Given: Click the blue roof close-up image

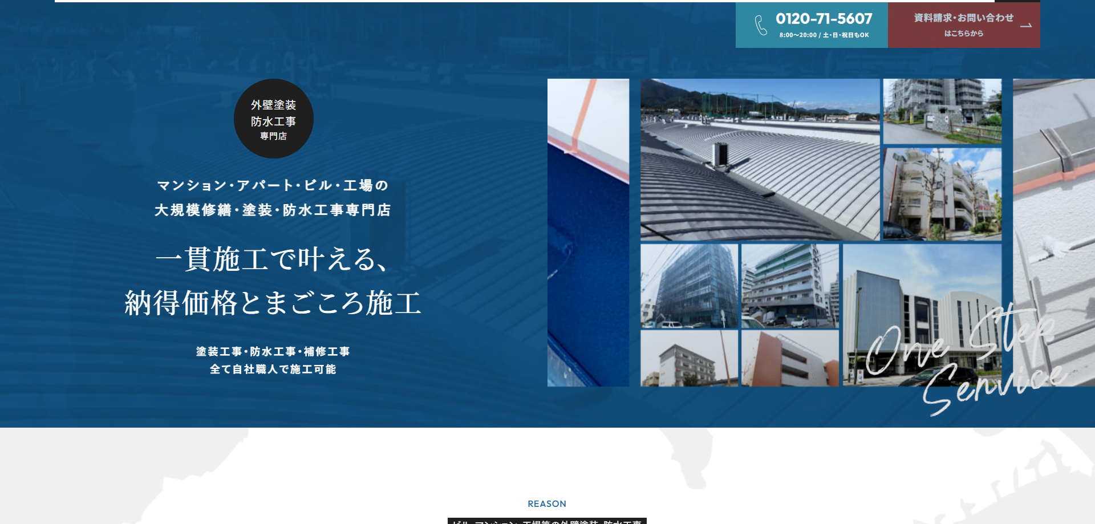Looking at the screenshot, I should 587,228.
